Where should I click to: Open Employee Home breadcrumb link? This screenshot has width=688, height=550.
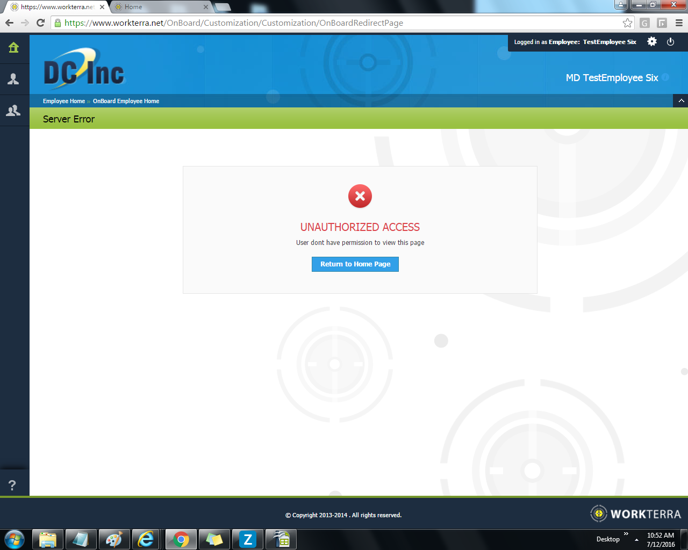(64, 101)
